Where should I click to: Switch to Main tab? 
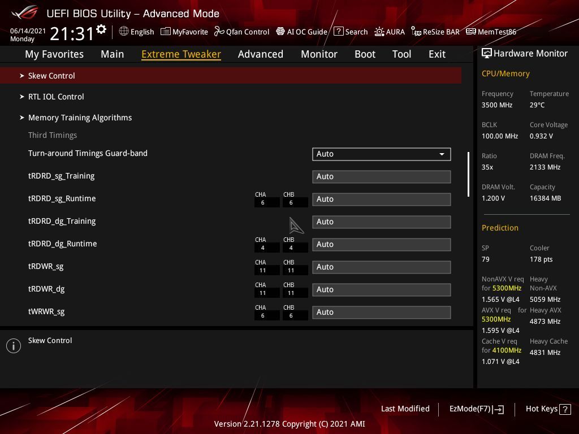point(113,54)
